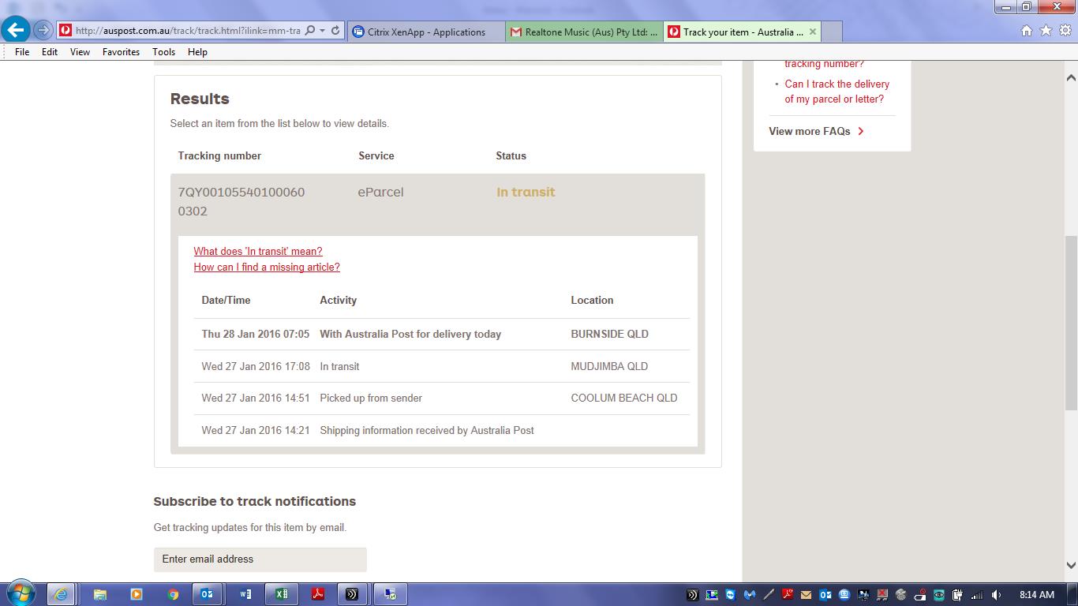The image size is (1078, 606).
Task: Open the Favorites menu
Action: click(x=121, y=52)
